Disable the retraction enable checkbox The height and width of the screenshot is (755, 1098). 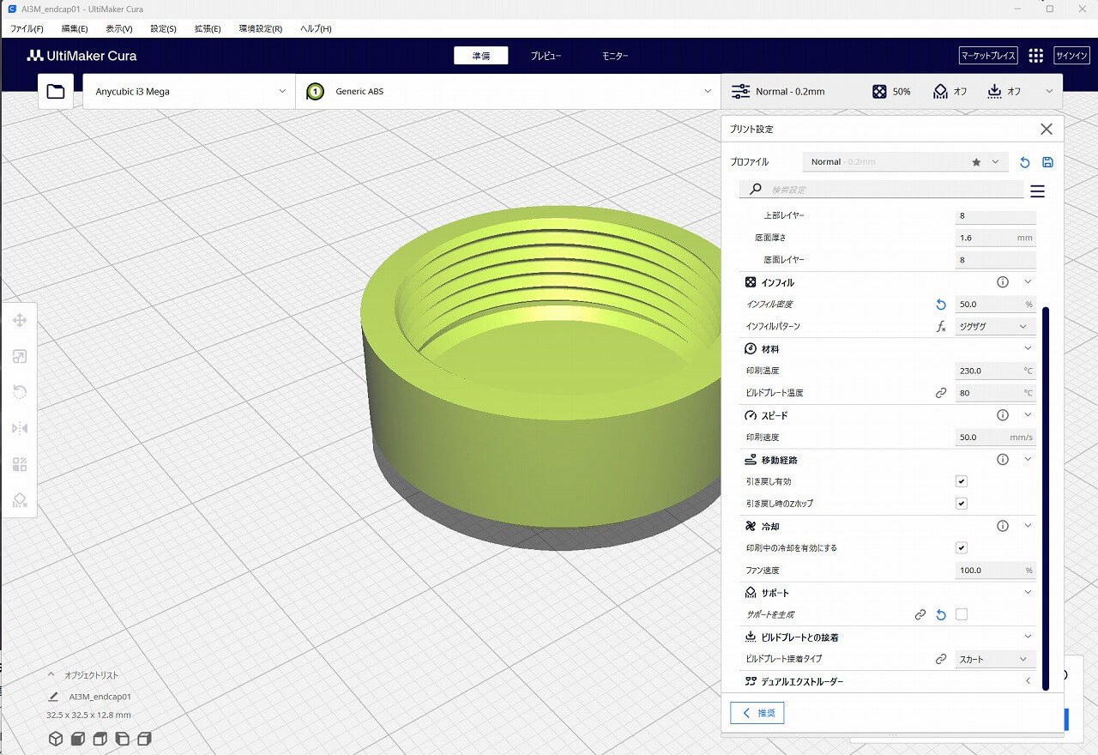(x=962, y=481)
